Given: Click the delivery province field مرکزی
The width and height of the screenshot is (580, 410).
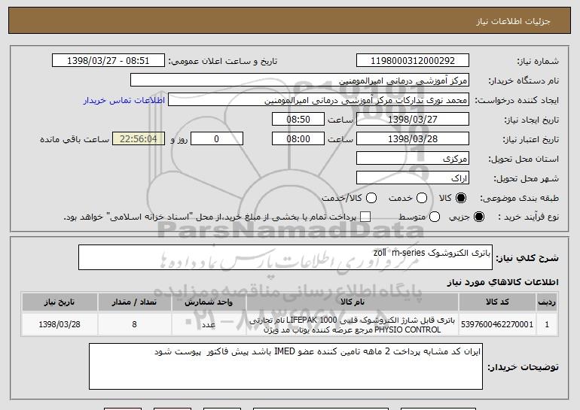Looking at the screenshot, I should click(413, 159).
